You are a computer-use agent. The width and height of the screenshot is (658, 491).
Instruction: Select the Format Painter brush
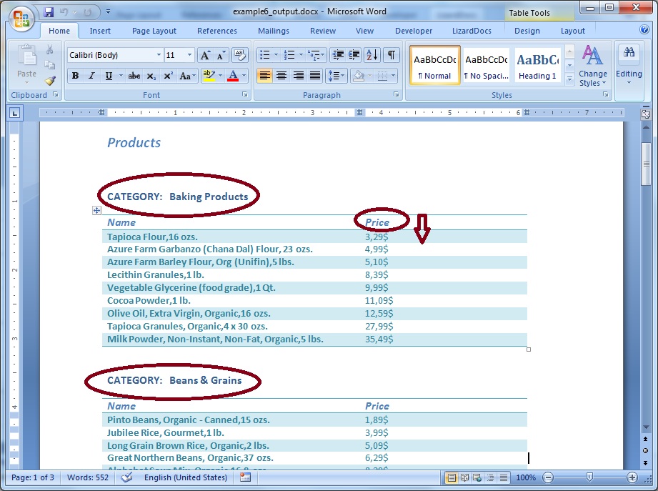pos(50,80)
